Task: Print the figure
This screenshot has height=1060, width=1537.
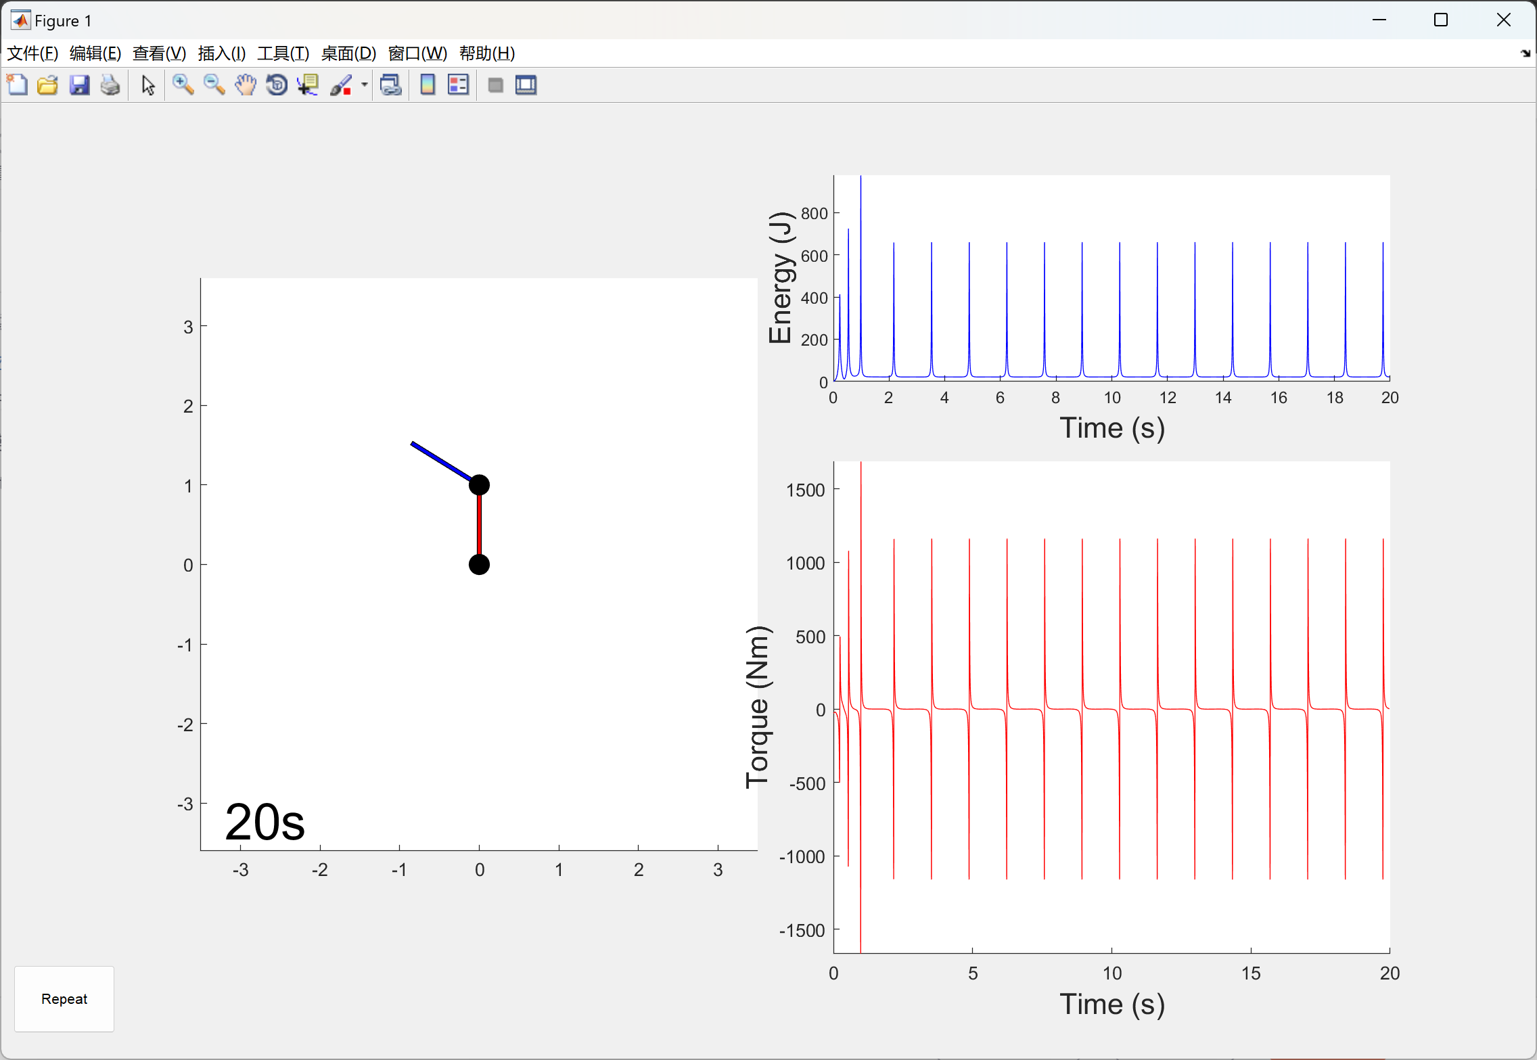Action: point(110,85)
